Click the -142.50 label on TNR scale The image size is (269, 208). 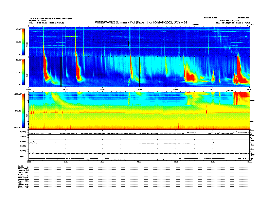[18, 111]
